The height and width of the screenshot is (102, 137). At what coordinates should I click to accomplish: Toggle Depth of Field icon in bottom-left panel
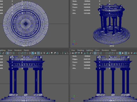61,53
